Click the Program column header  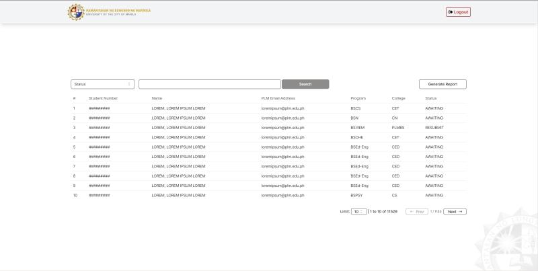[x=358, y=98]
